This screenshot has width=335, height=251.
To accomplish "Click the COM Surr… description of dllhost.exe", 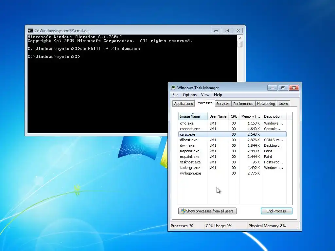I will click(273, 140).
